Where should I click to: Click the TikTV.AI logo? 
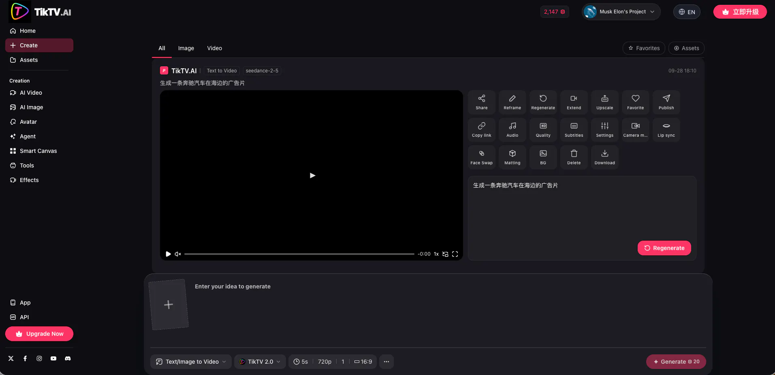(x=41, y=12)
